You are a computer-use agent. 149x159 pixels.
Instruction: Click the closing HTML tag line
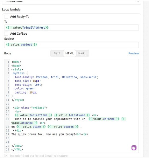coord(17,149)
